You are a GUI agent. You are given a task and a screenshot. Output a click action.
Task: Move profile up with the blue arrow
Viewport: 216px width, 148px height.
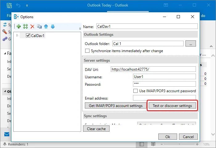[x=46, y=26]
